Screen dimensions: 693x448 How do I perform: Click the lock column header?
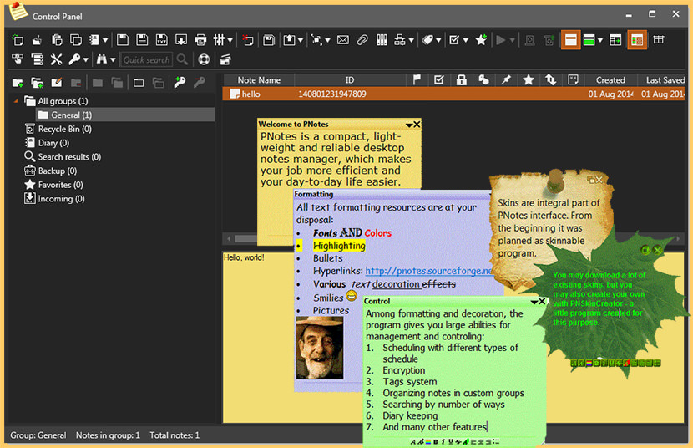[x=462, y=80]
